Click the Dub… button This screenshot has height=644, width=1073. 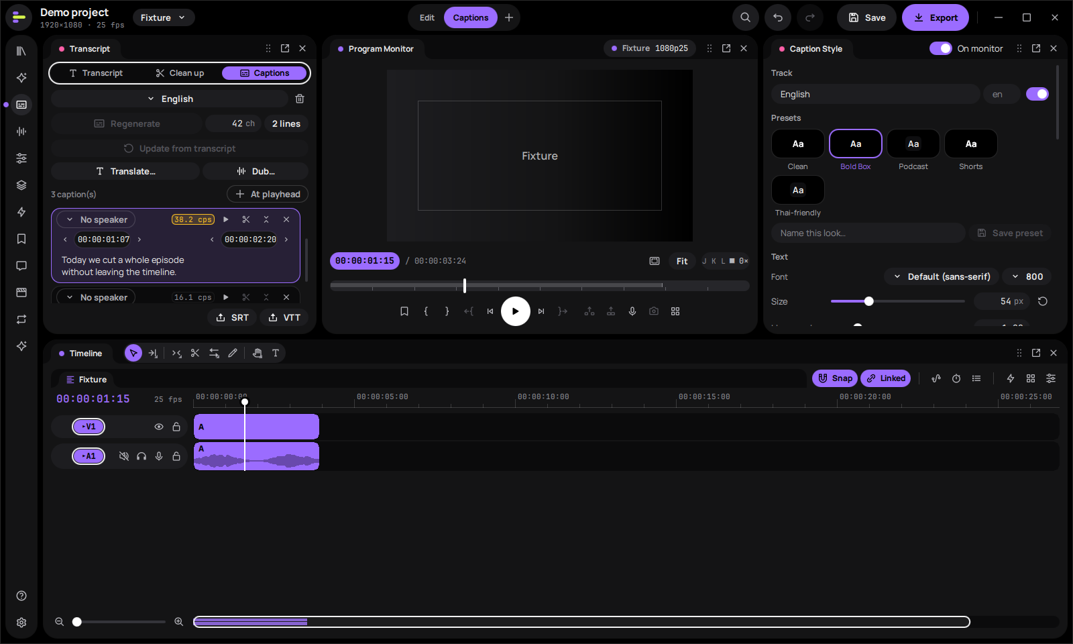click(256, 171)
